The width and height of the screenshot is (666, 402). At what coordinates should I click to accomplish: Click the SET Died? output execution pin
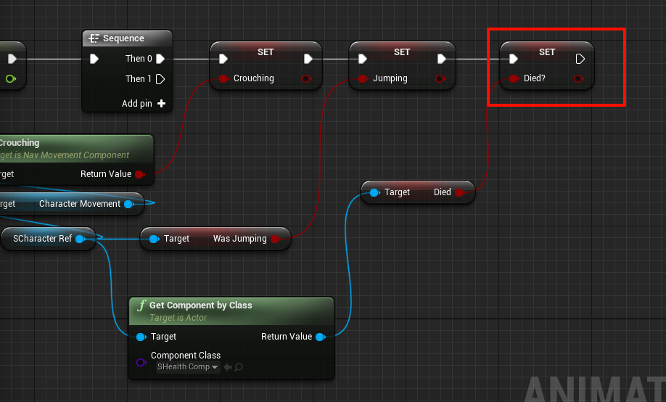(x=580, y=59)
